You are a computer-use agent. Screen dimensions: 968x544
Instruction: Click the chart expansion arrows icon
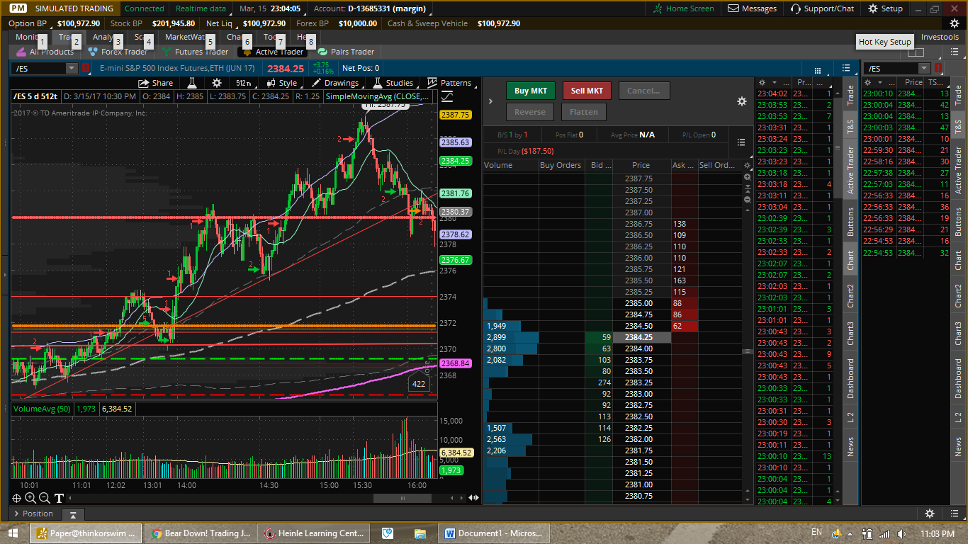pos(474,498)
